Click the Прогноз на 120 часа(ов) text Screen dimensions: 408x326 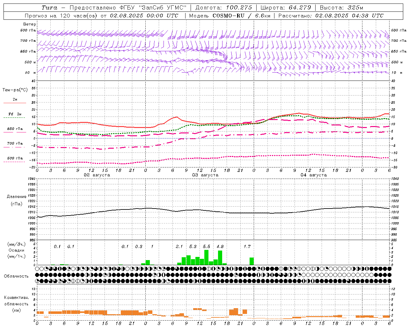pyautogui.click(x=61, y=16)
